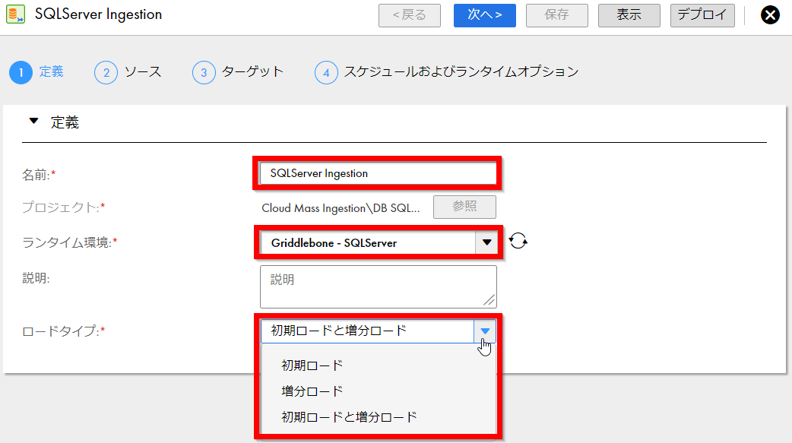
Task: Click the SQLServer Ingestion database task icon
Action: (15, 14)
